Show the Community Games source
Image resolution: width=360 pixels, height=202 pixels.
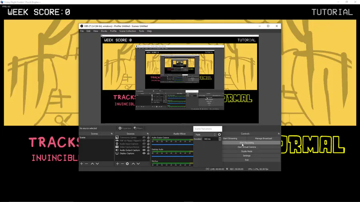point(144,137)
